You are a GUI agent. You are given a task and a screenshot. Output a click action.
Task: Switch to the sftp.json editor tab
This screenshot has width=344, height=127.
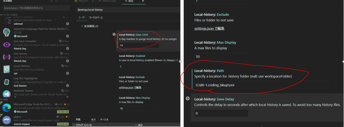point(83,1)
